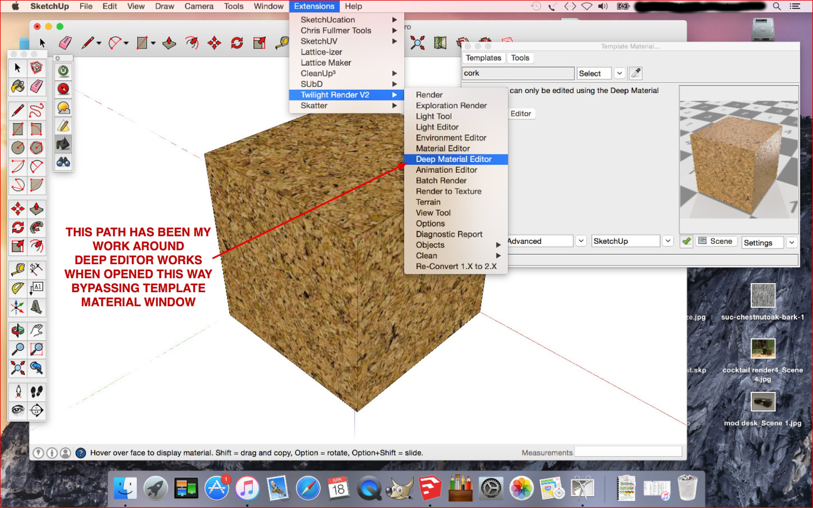Choose the Pan hand tool
The width and height of the screenshot is (813, 508).
click(37, 330)
